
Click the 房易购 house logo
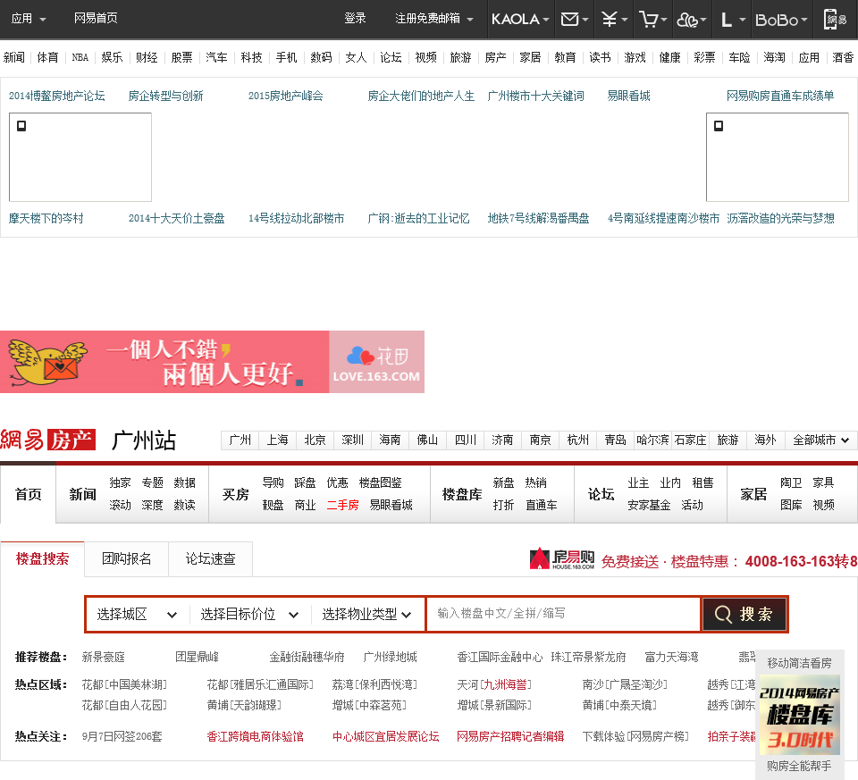[x=562, y=559]
